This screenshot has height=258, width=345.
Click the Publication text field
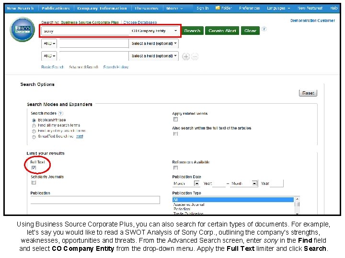[95, 200]
